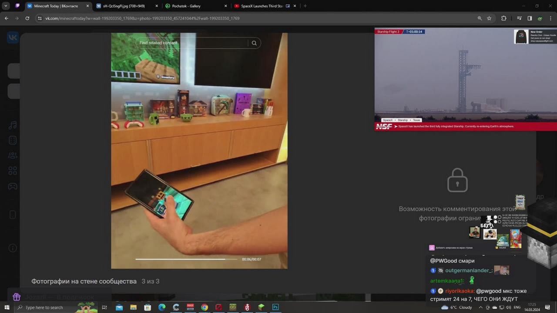
Task: Open the Apps grid icon in VK sidebar
Action: pyautogui.click(x=13, y=170)
